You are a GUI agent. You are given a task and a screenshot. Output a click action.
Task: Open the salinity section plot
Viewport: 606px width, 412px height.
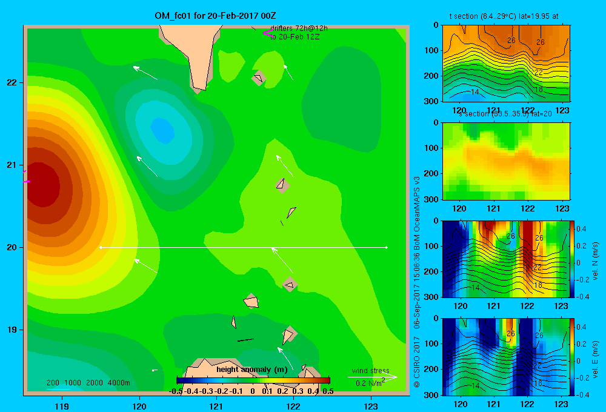506,161
